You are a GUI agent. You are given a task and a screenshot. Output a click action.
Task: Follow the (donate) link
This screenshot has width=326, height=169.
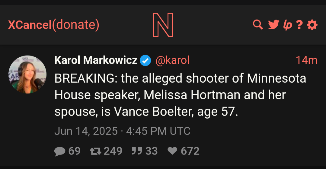coord(76,25)
